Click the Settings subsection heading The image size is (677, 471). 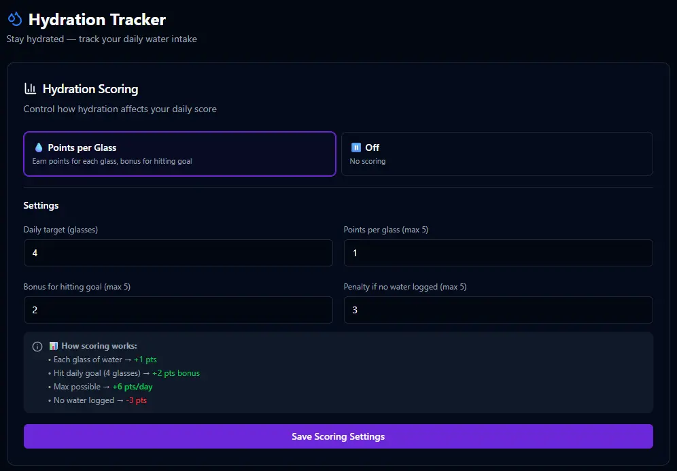(41, 205)
